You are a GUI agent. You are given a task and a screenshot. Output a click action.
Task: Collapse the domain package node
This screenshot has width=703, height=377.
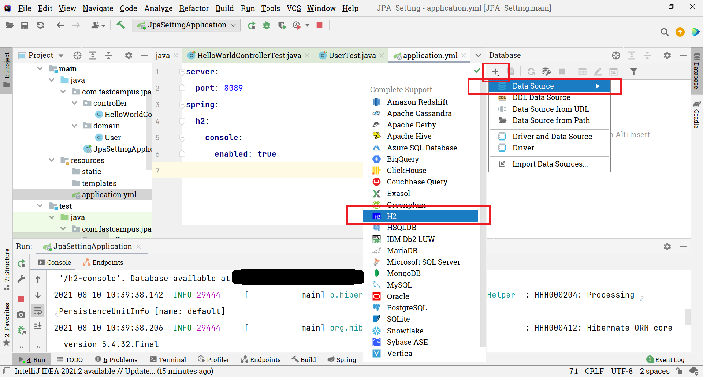pos(74,126)
